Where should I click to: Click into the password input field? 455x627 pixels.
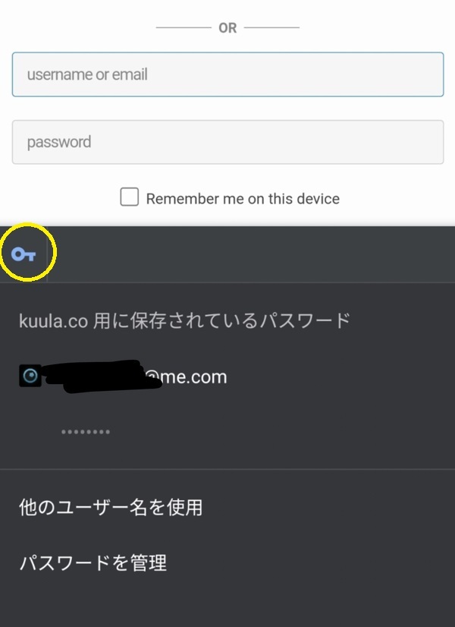pos(227,142)
